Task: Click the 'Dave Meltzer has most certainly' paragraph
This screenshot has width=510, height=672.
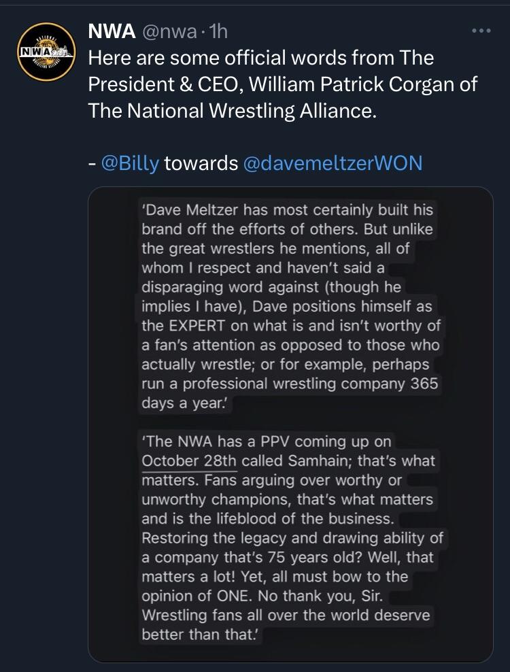Action: point(290,307)
